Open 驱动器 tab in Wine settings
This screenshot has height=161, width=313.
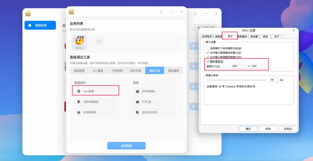(254, 36)
